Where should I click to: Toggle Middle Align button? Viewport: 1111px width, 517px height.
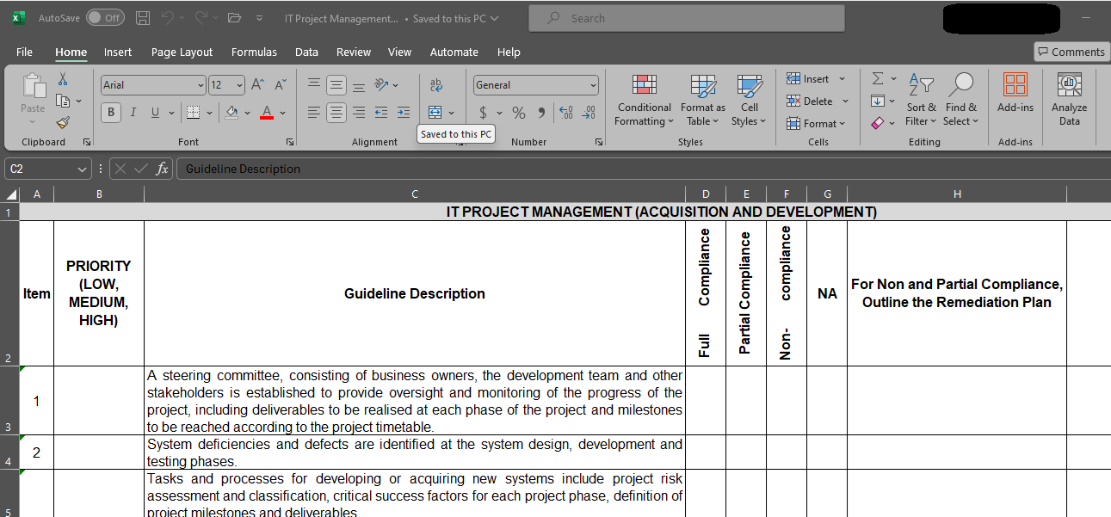tap(336, 85)
